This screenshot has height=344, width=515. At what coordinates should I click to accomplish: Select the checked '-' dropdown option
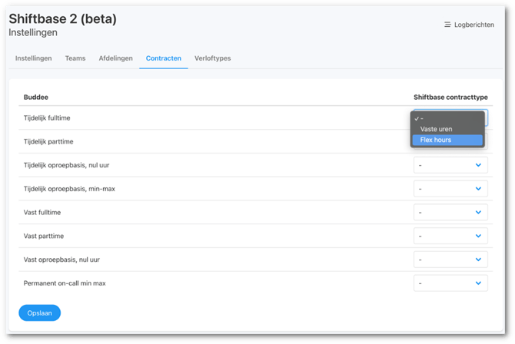pyautogui.click(x=423, y=118)
